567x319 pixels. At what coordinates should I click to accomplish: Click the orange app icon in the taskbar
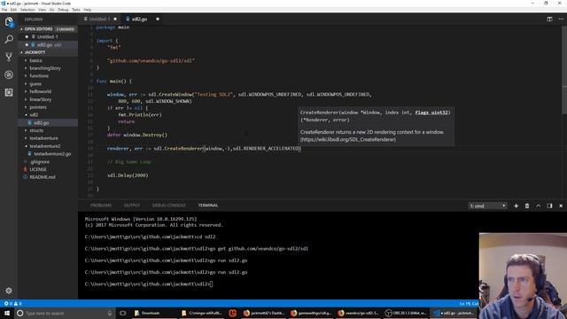(x=233, y=313)
